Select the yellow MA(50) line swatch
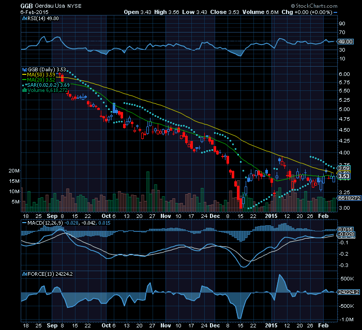This screenshot has height=330, width=362. 24,75
